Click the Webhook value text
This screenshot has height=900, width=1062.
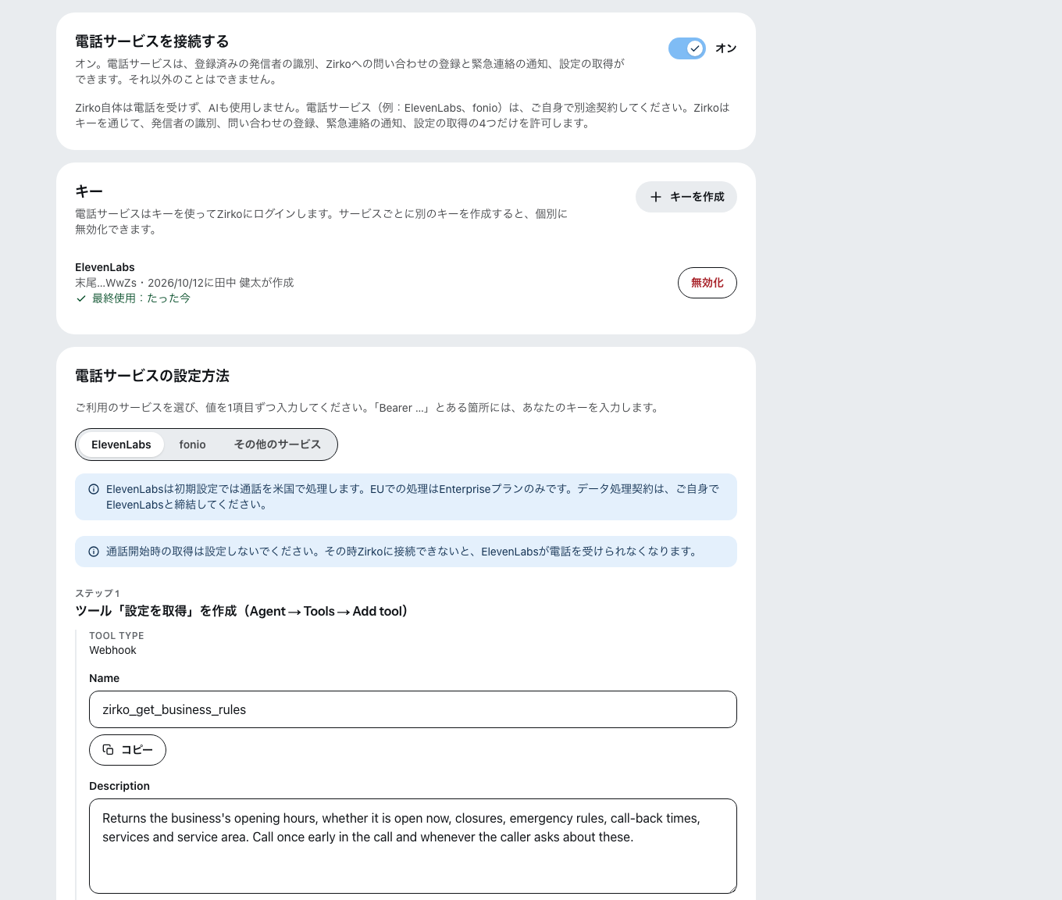pos(112,650)
